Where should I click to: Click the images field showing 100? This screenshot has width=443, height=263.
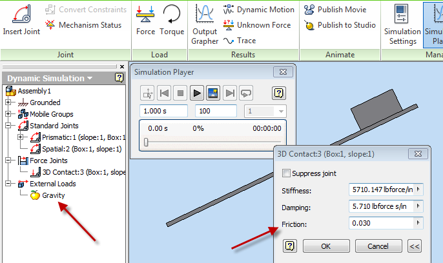216,111
